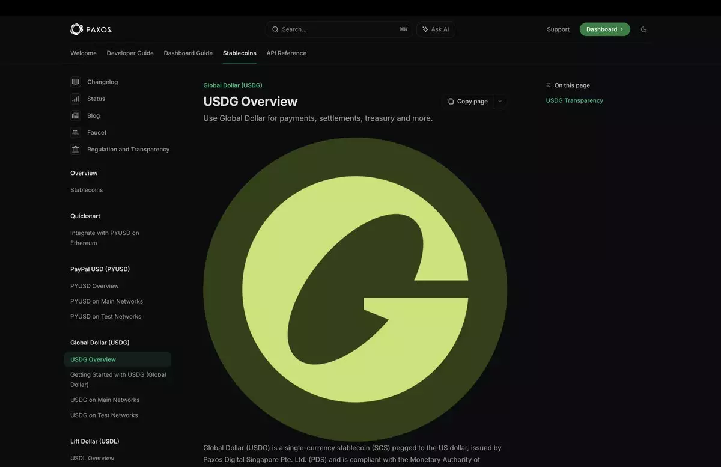Click the USDG Overview page heading

click(251, 102)
